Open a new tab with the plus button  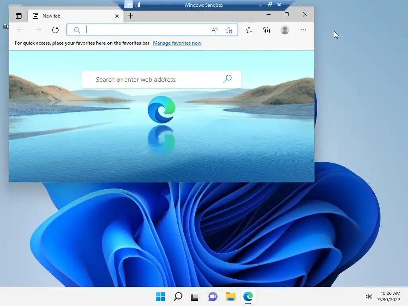pyautogui.click(x=130, y=16)
